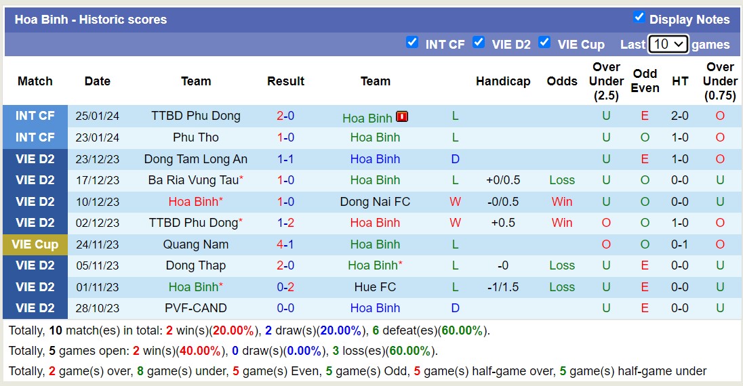
Task: Toggle the Display Notes checkbox
Action: pyautogui.click(x=639, y=17)
